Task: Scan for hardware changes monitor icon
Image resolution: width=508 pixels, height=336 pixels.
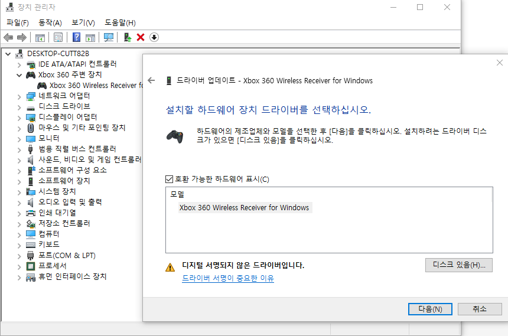Action: (x=109, y=38)
